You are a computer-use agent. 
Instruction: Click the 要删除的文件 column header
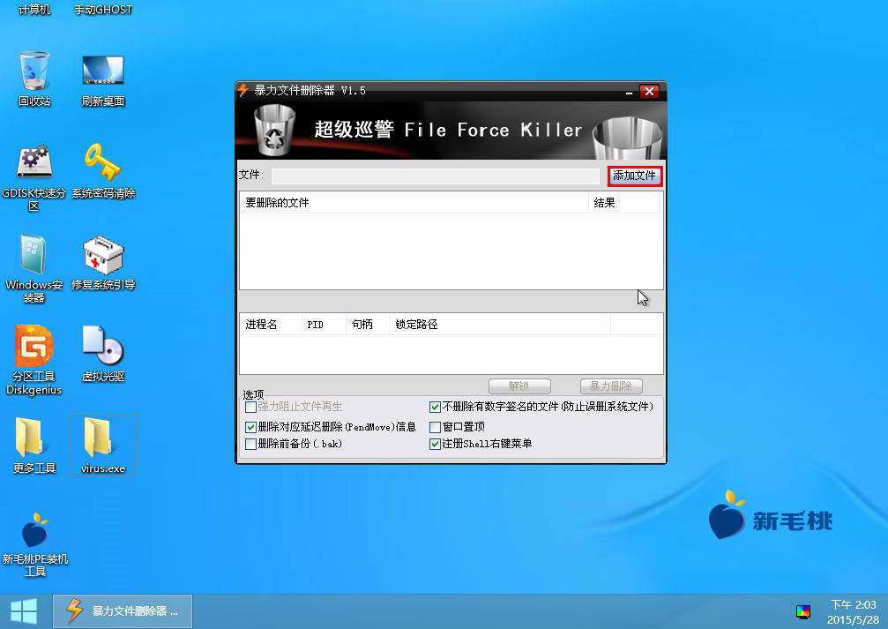[414, 203]
